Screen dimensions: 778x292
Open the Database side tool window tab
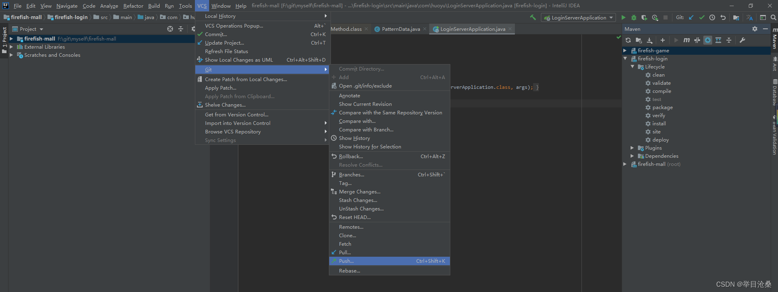[774, 92]
